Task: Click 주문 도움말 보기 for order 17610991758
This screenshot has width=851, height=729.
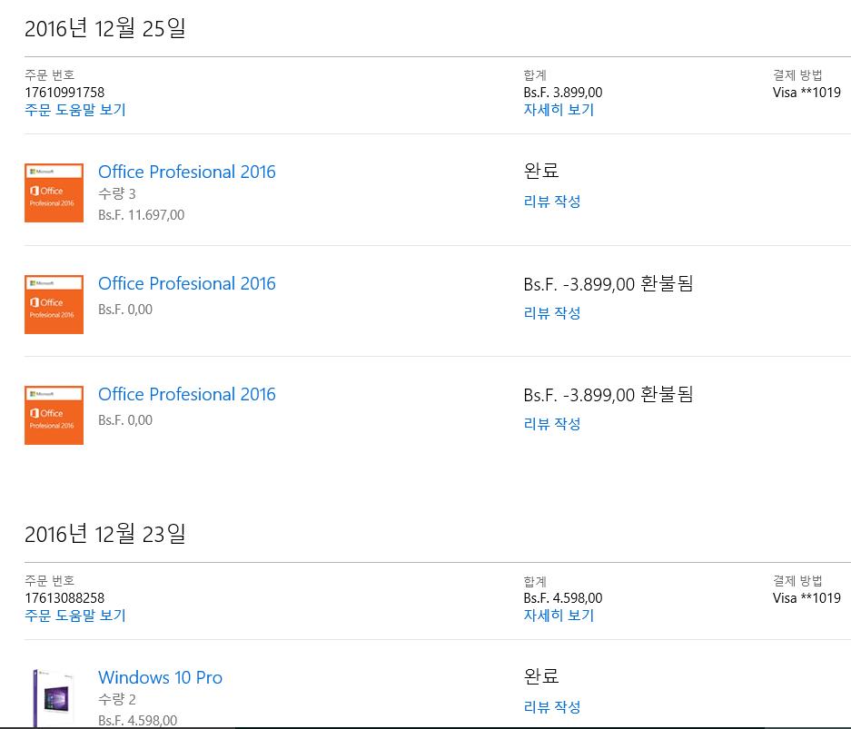Action: pyautogui.click(x=74, y=110)
